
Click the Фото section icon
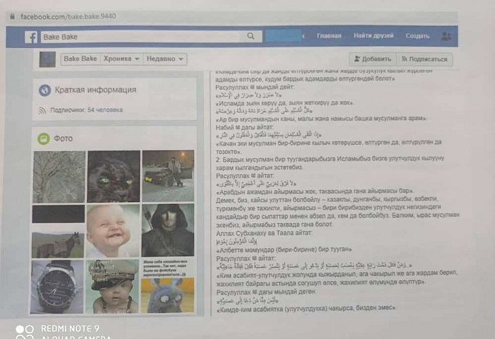tap(44, 138)
